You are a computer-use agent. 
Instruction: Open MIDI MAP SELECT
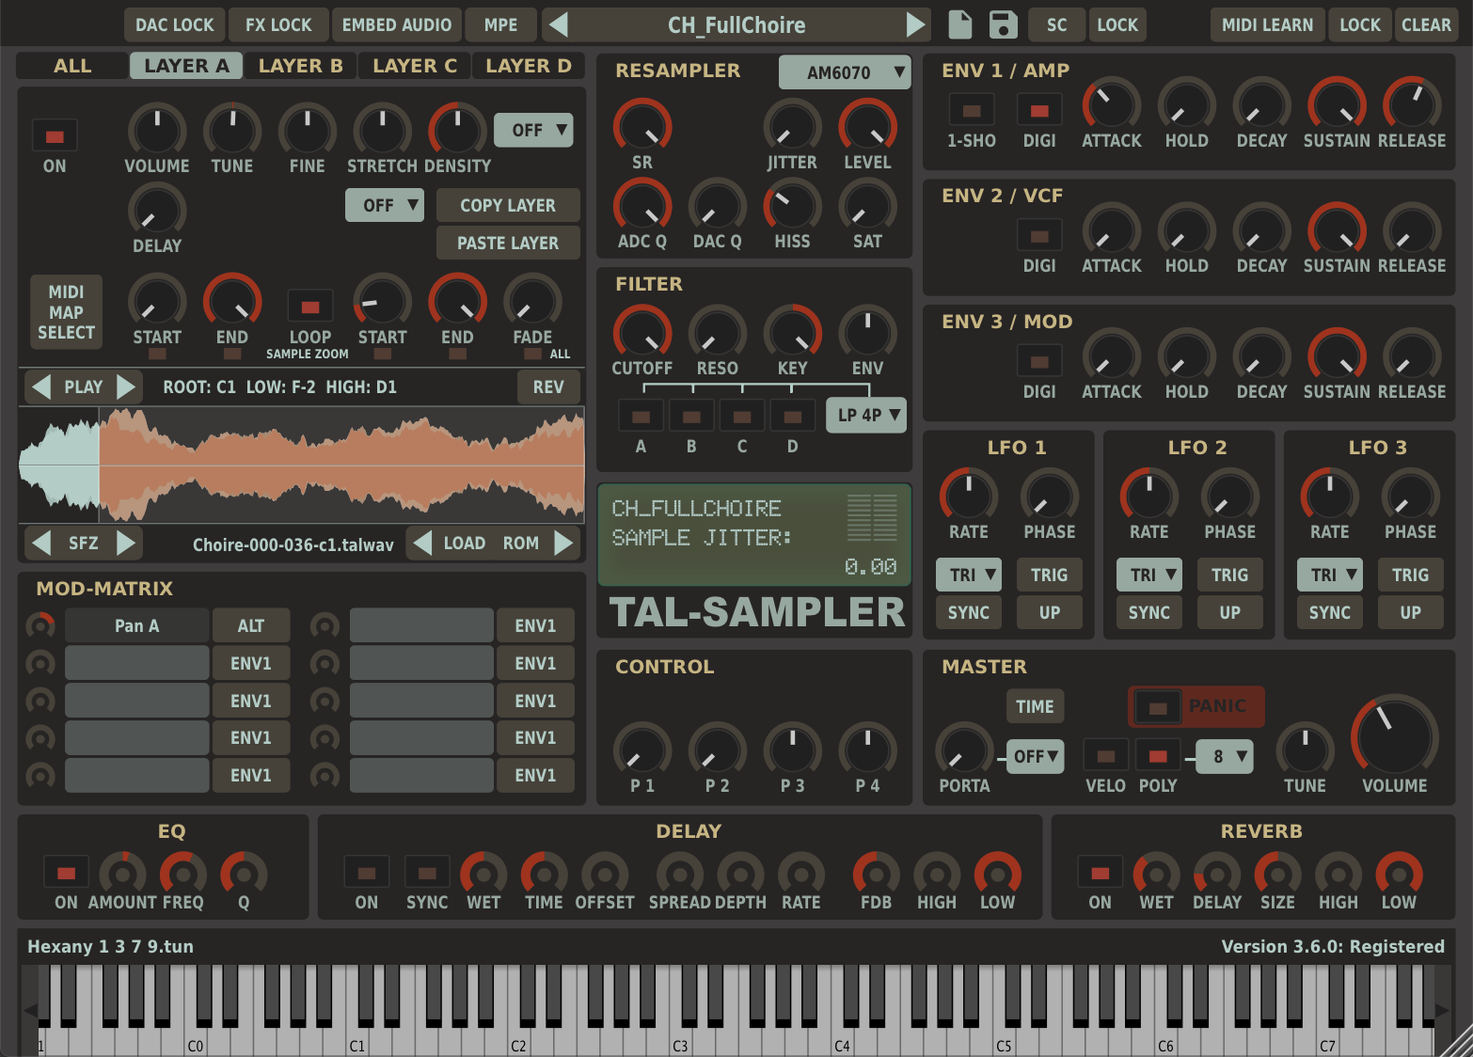tap(66, 311)
